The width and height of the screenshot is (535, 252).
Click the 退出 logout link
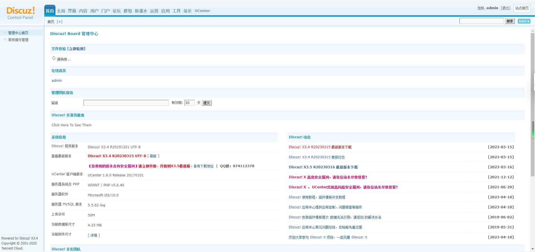(506, 8)
